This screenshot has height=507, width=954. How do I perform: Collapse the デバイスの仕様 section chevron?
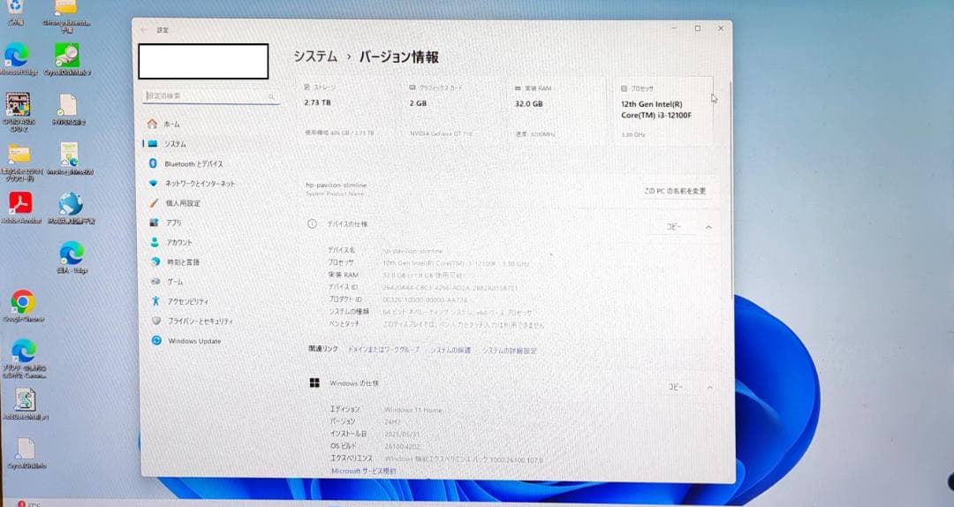[708, 227]
